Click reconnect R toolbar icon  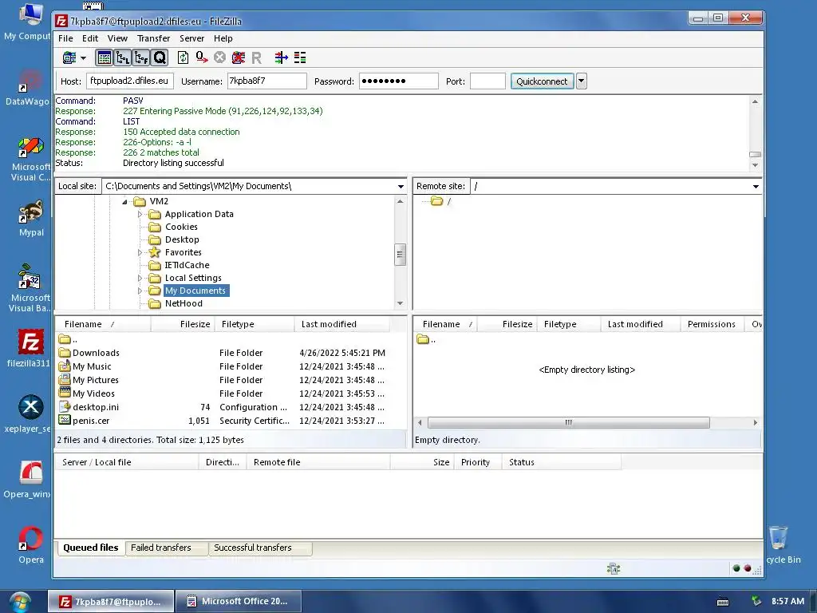(256, 57)
